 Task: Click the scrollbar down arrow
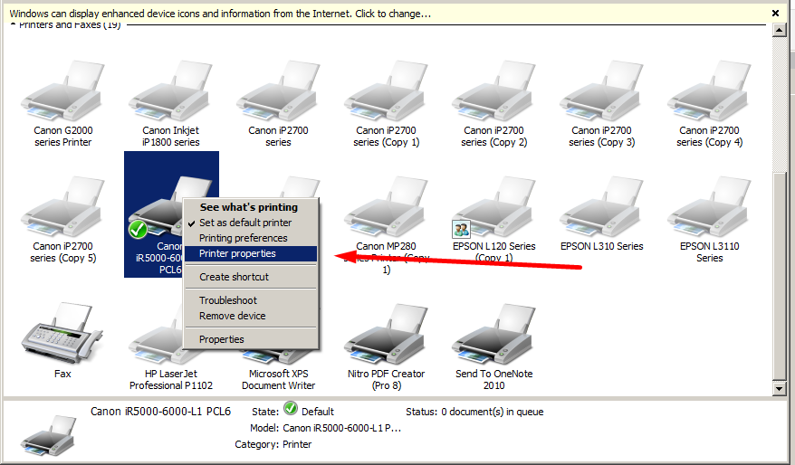780,388
